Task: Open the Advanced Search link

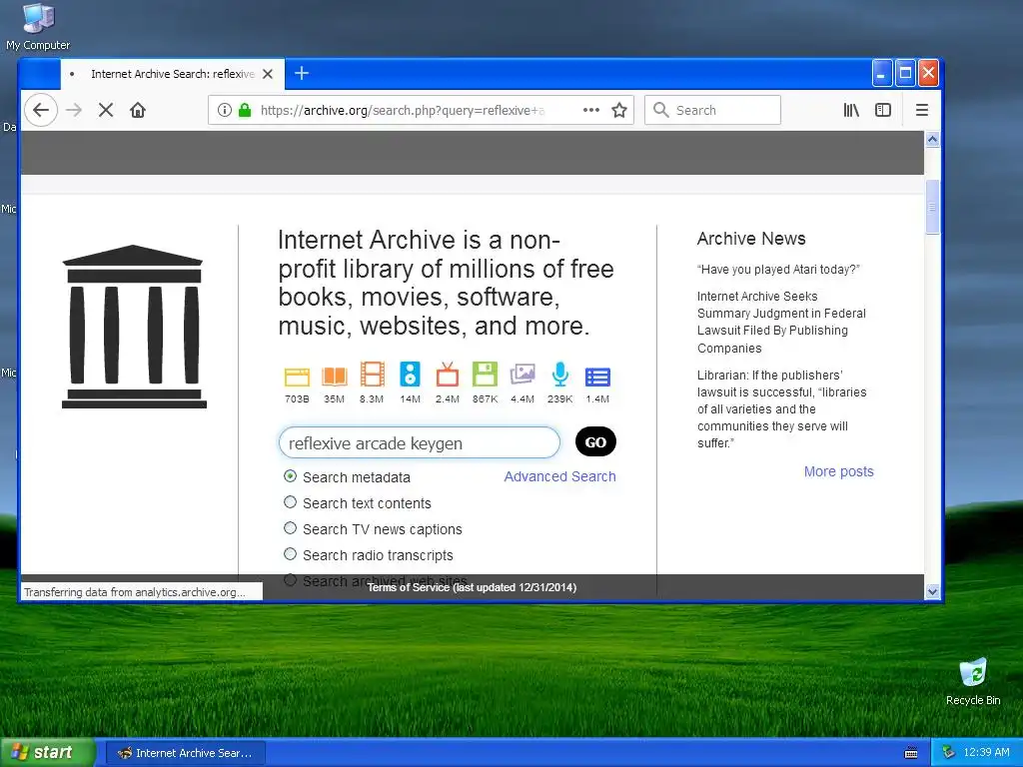Action: coord(559,476)
